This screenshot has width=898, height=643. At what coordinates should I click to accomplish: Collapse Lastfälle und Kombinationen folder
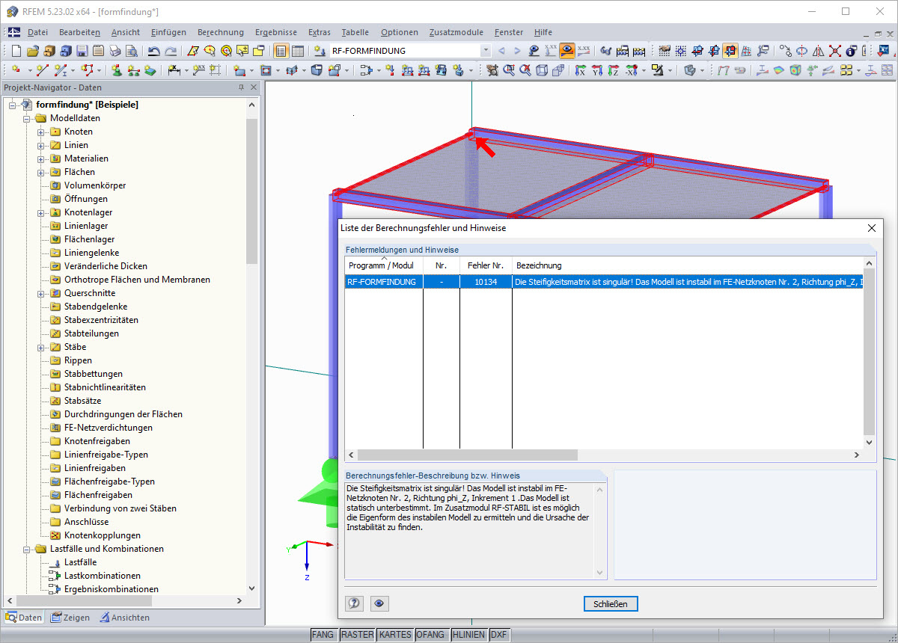point(28,549)
